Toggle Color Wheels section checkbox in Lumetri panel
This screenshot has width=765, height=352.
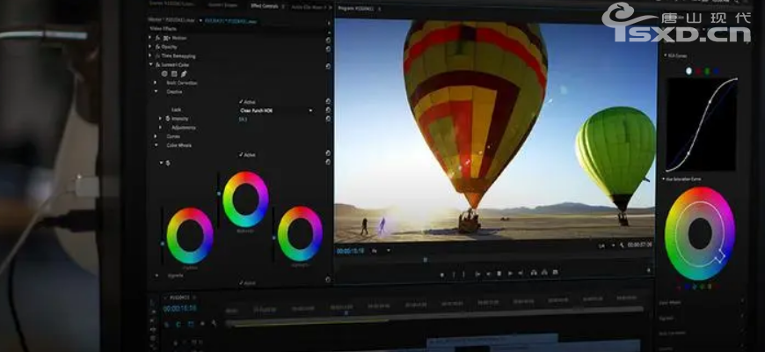742,302
